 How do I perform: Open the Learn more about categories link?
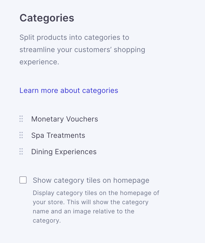point(69,90)
